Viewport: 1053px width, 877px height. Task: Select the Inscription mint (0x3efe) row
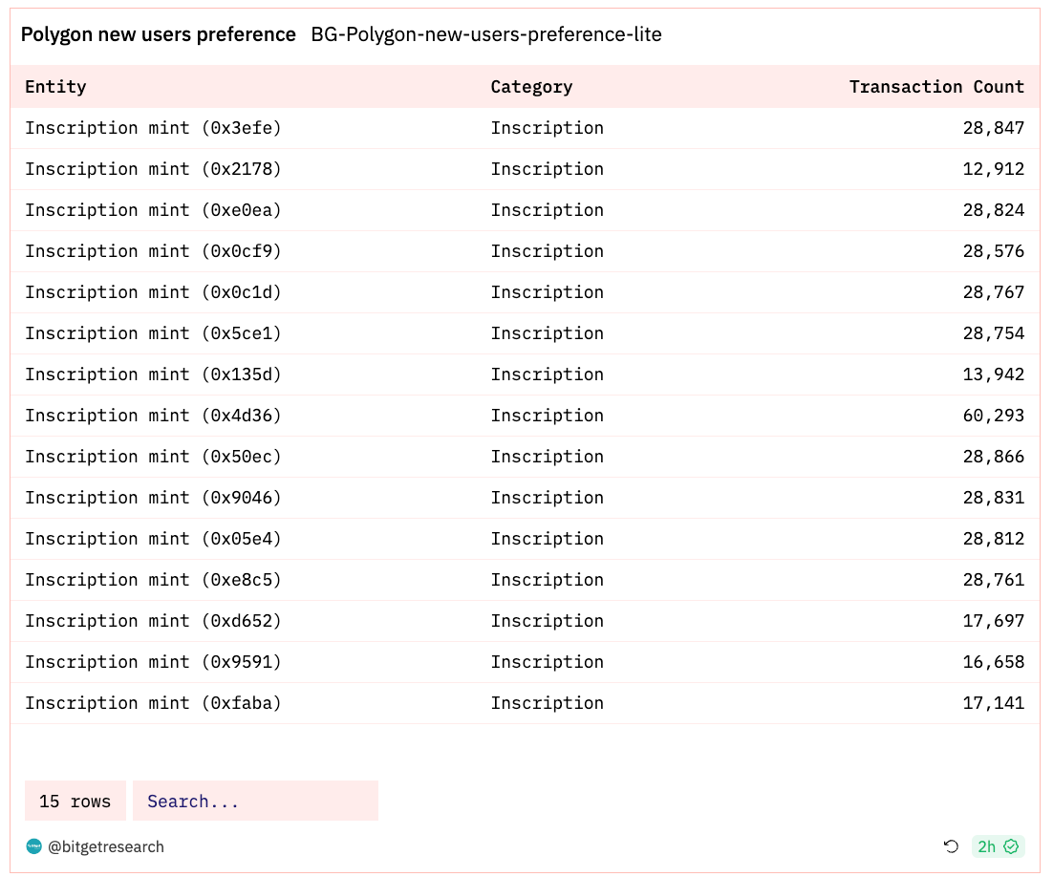pos(526,128)
